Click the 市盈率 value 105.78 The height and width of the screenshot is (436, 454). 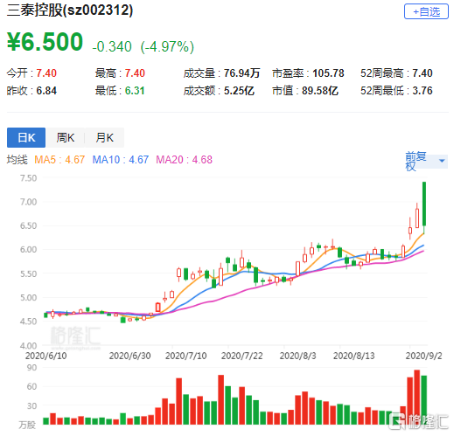pos(328,73)
